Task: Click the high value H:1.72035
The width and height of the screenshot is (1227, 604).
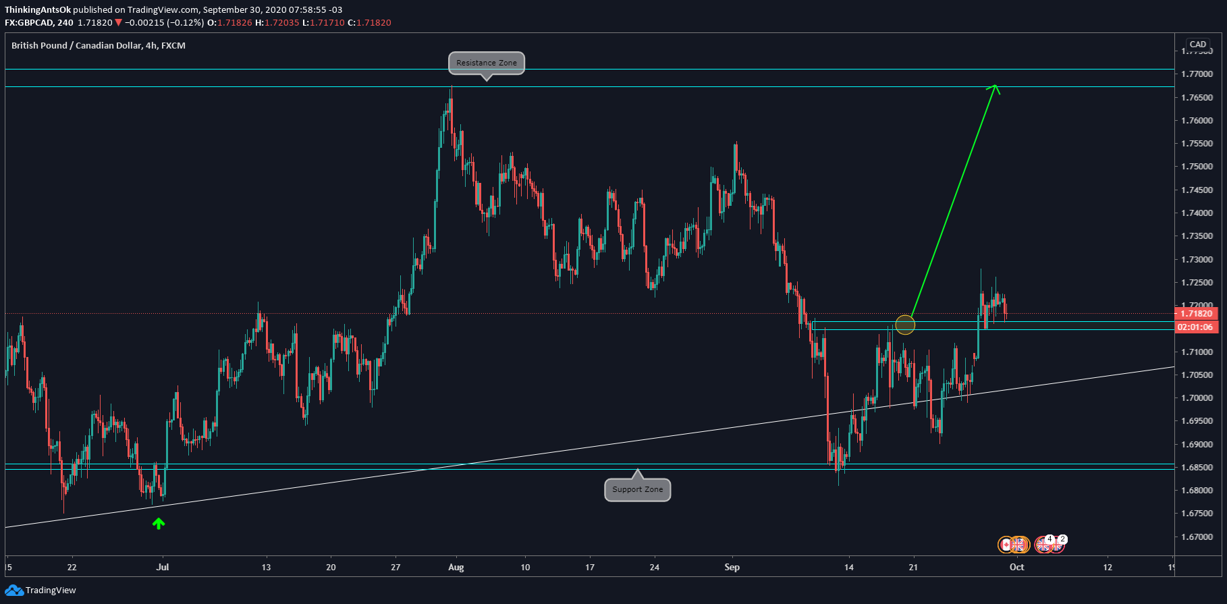Action: tap(277, 23)
